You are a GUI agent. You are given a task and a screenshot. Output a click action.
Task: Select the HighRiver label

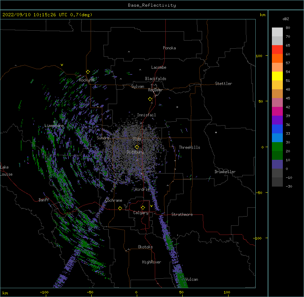pyautogui.click(x=152, y=262)
